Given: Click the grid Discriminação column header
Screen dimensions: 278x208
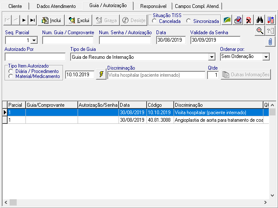Looking at the screenshot, I should coord(218,105).
